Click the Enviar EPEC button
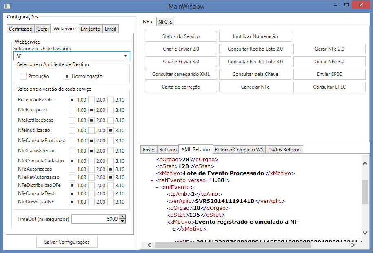This screenshot has width=373, height=253. [x=329, y=74]
